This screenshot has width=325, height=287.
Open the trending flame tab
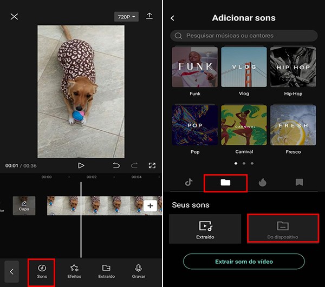tap(262, 182)
